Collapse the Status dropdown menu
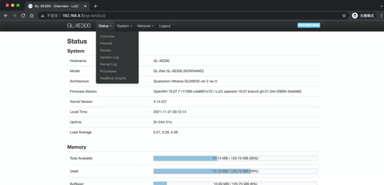 coord(105,26)
